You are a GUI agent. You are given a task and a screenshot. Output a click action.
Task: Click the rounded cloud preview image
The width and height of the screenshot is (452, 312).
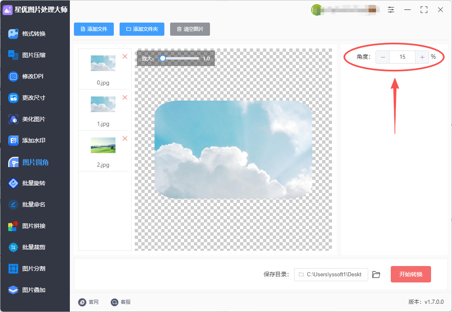tap(233, 149)
